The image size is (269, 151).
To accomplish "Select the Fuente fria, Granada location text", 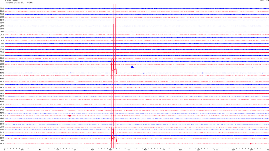I will pyautogui.click(x=12, y=3).
